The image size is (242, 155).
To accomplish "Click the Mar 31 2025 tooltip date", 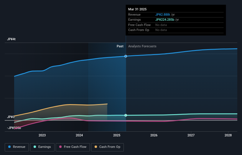I will 137,9.
